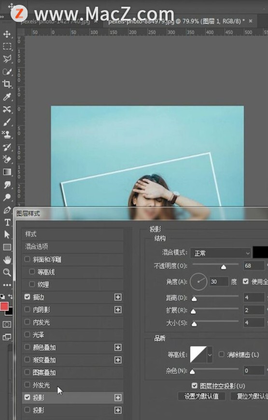This screenshot has width=268, height=420.
Task: Enable the 渐变叠加 checkbox
Action: coord(27,360)
